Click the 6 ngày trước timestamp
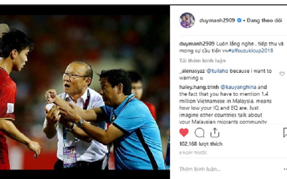The image size is (287, 179). click(x=193, y=153)
